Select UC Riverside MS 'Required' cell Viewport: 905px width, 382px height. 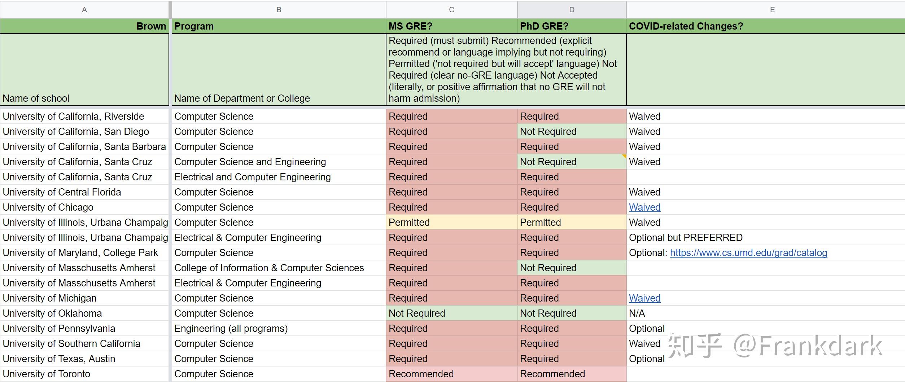point(452,117)
